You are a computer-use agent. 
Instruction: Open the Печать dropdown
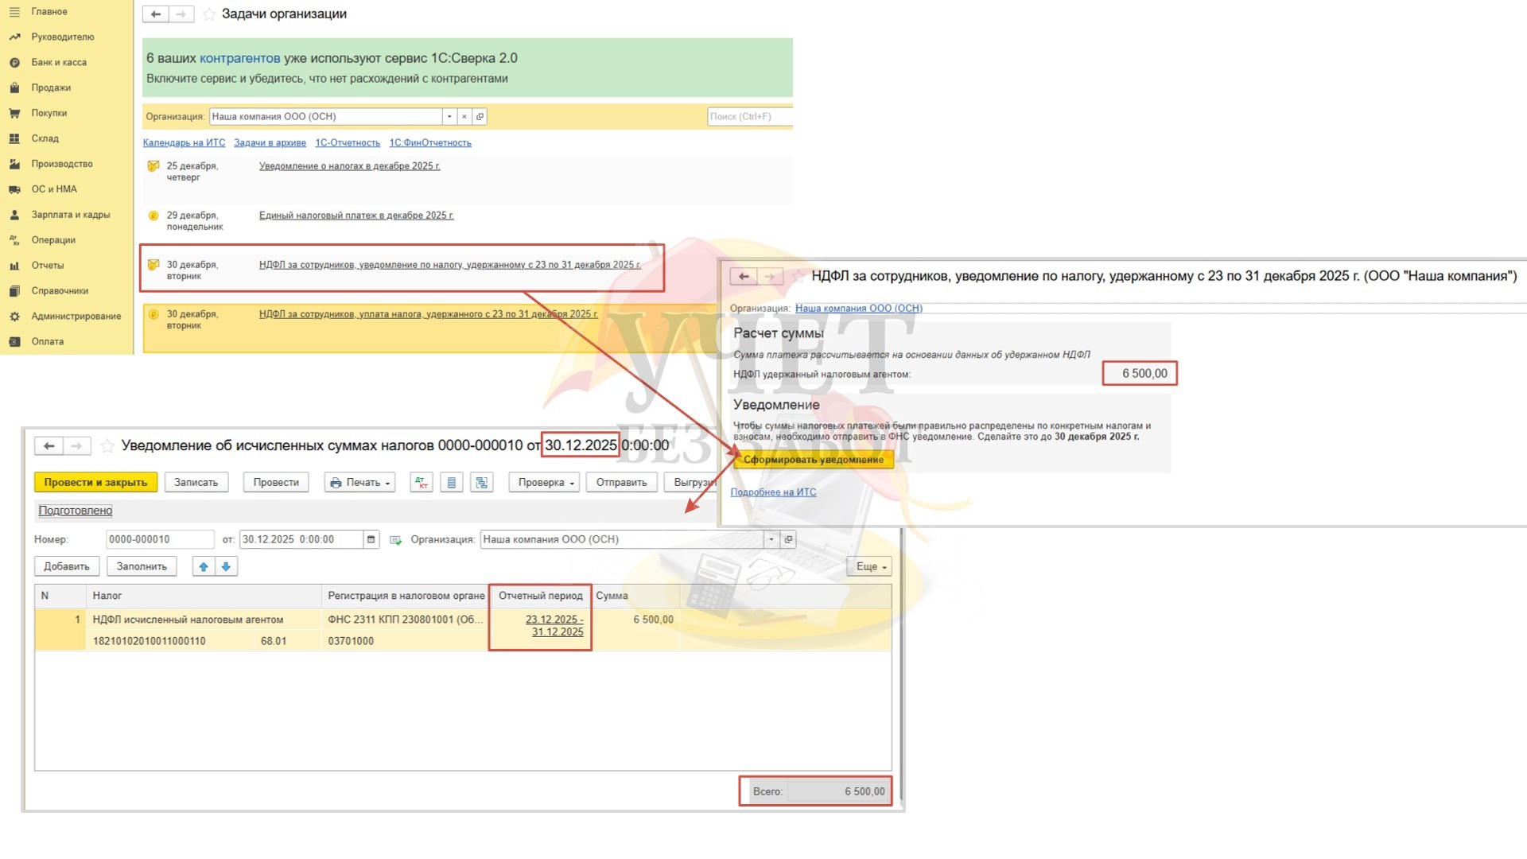click(x=359, y=483)
